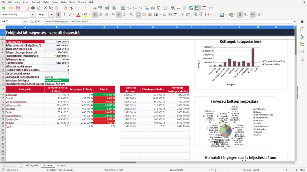This screenshot has height=172, width=307.
Task: Adjust the zoom slider handle
Action: coord(287,170)
